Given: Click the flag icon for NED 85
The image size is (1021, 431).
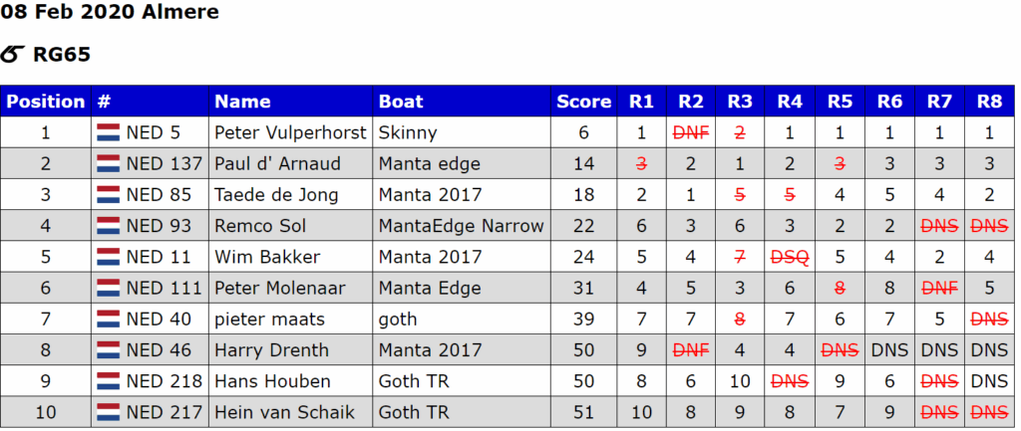Looking at the screenshot, I should tap(108, 195).
